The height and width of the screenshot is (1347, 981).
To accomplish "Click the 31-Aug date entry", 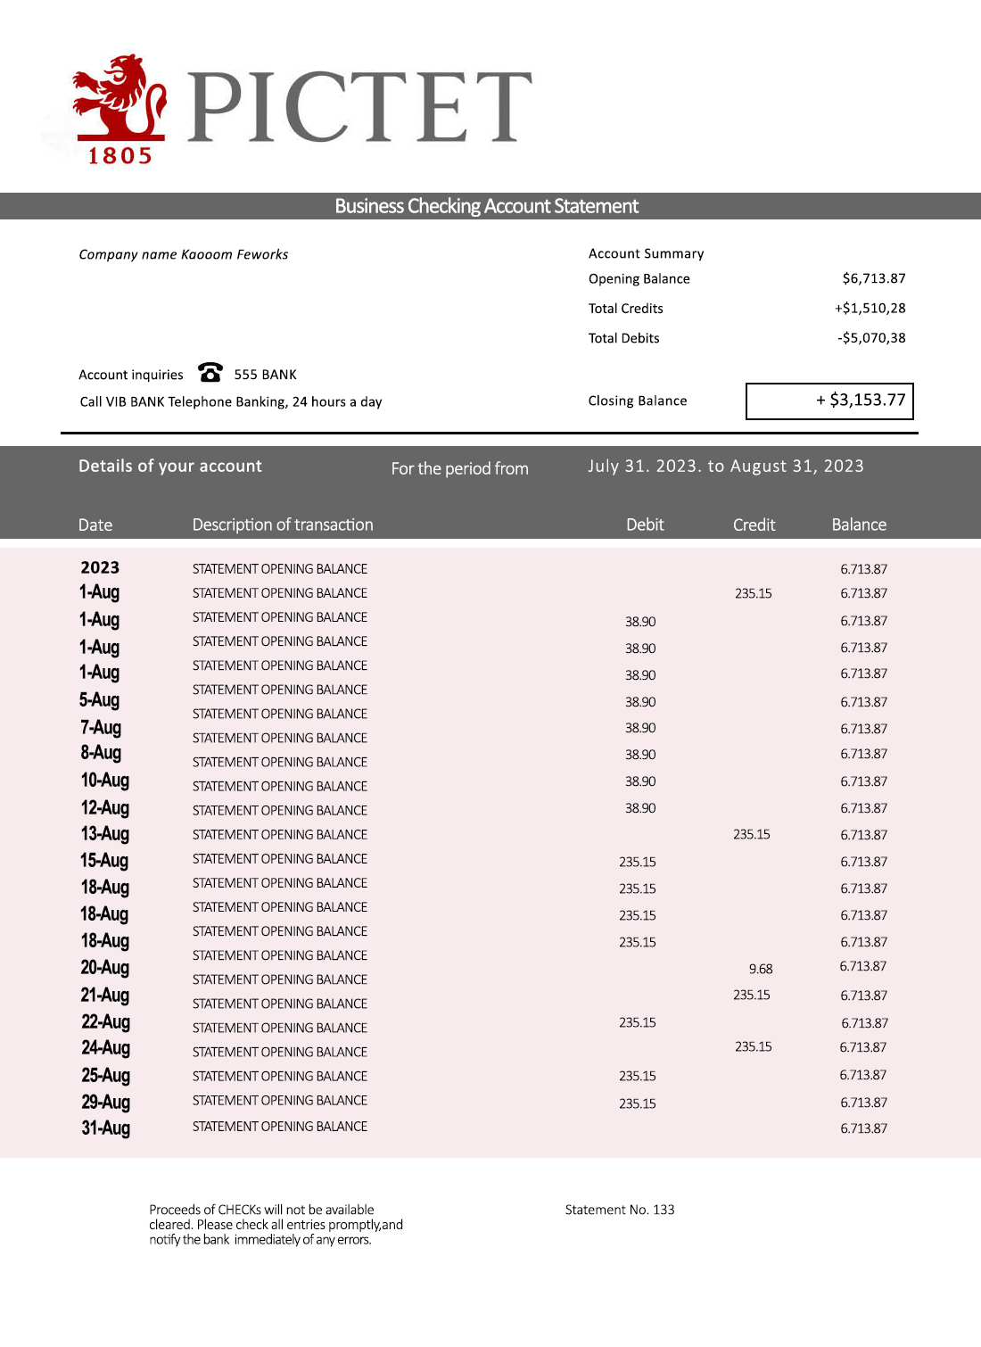I will (105, 1128).
